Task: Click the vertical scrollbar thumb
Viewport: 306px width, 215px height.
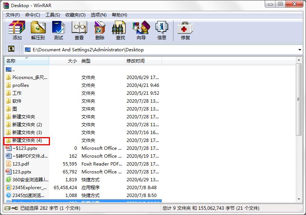Action: (x=299, y=99)
